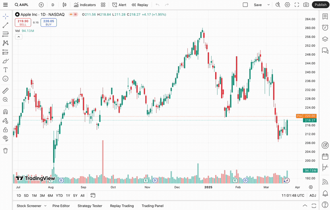Toggle lock all drawing tools

[6, 130]
